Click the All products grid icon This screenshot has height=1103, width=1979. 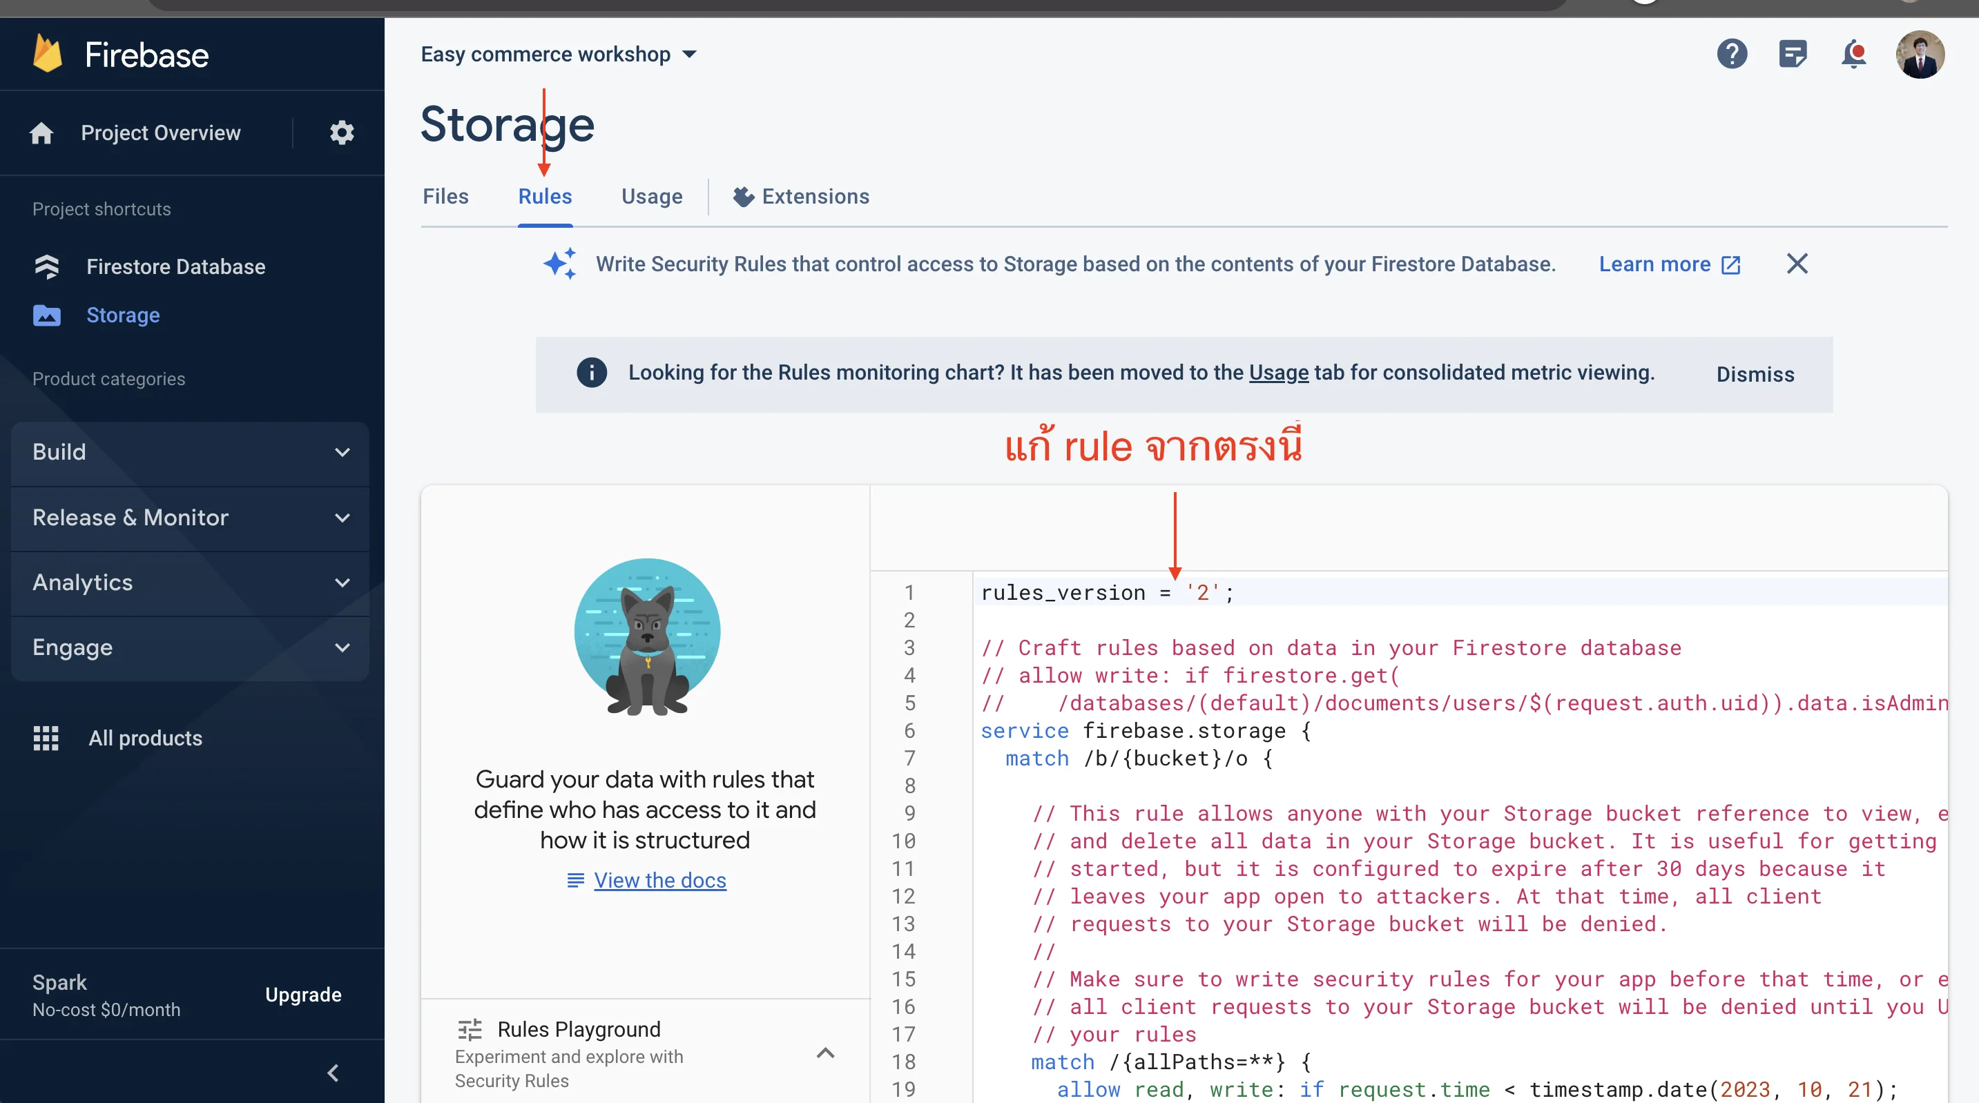pos(46,738)
